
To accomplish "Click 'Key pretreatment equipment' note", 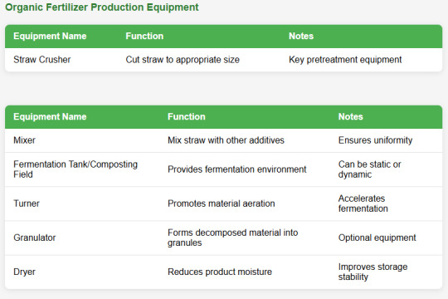I will (x=345, y=60).
